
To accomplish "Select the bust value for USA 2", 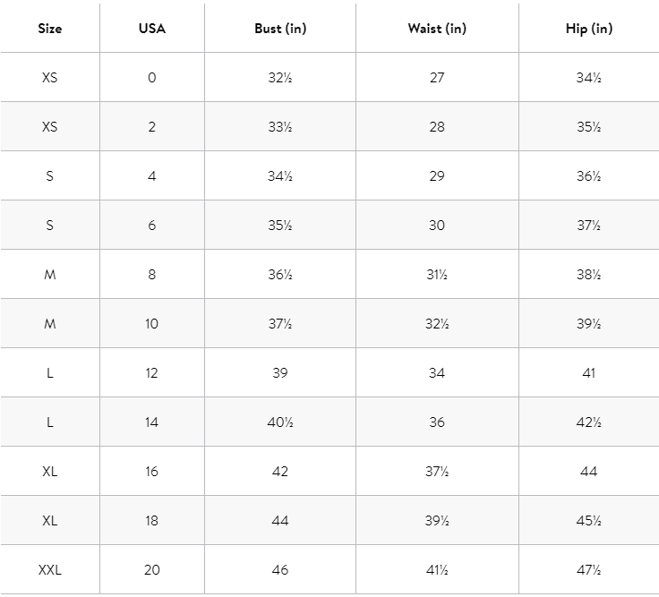I will click(280, 127).
